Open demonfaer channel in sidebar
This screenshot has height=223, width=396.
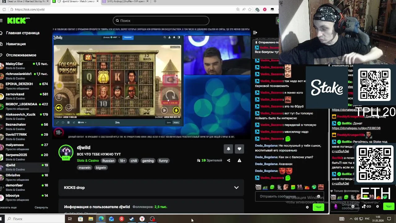(x=24, y=187)
